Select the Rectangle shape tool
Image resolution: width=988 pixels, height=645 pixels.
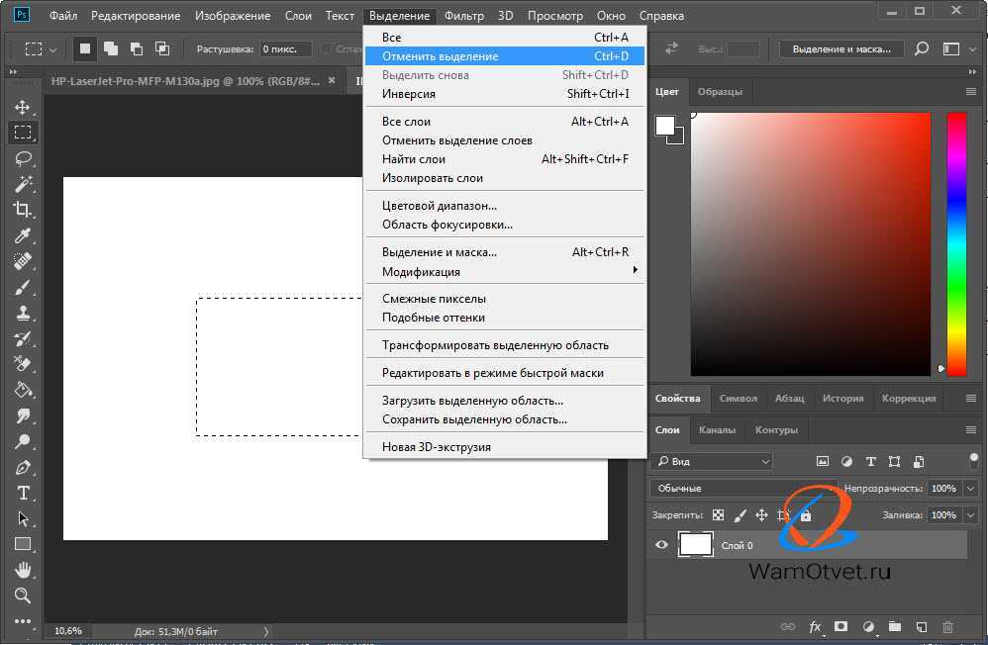(23, 544)
